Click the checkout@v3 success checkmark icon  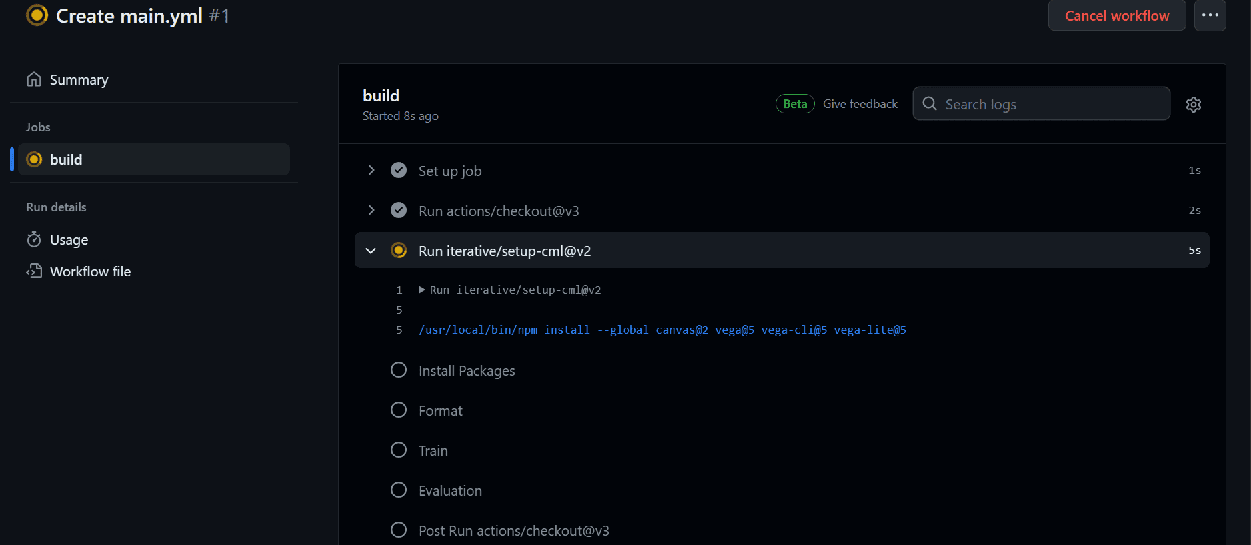pyautogui.click(x=399, y=211)
